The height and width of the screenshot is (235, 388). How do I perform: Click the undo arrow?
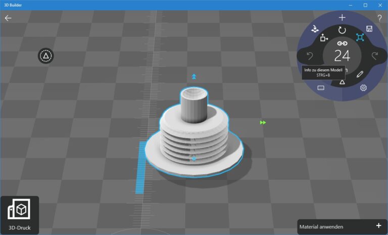tap(310, 56)
